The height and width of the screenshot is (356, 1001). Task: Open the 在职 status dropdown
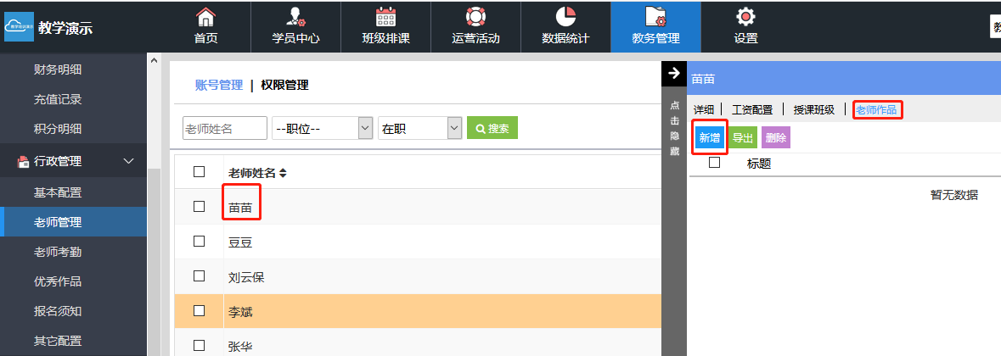(419, 128)
